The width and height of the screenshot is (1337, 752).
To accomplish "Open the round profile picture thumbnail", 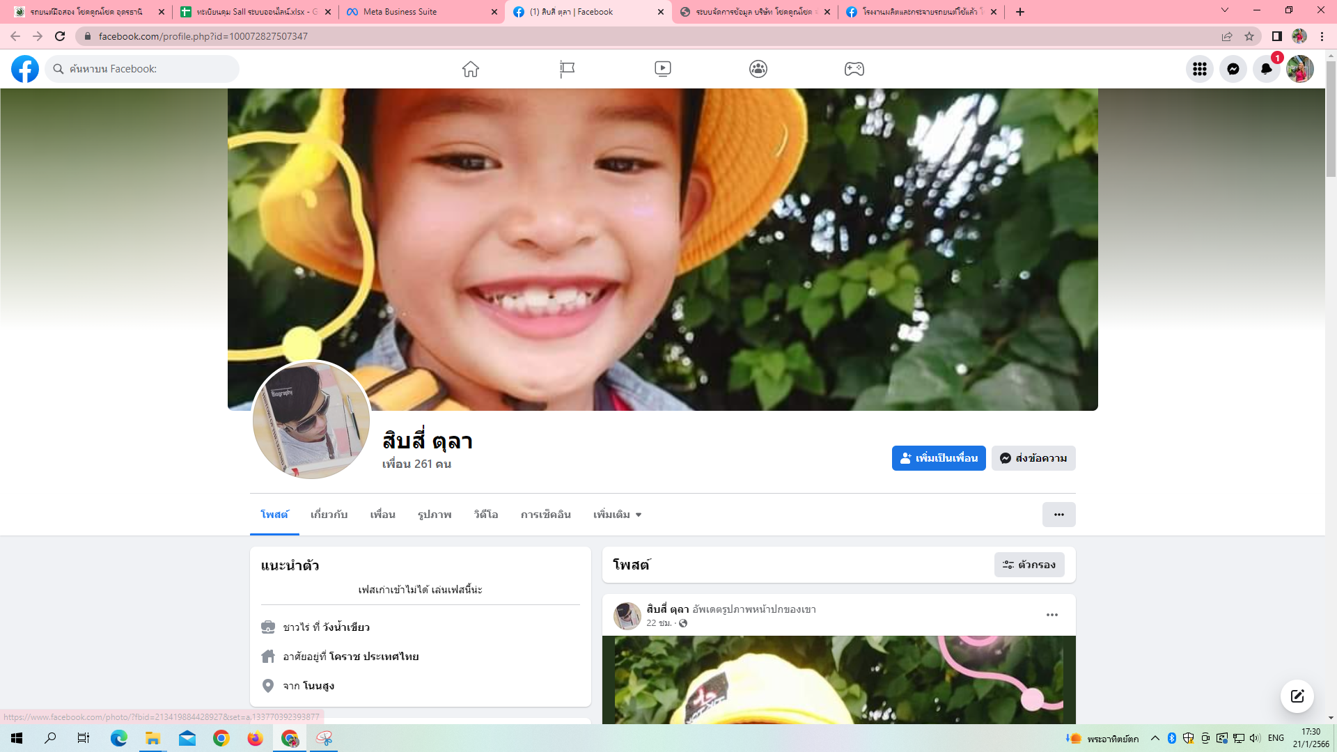I will tap(311, 420).
